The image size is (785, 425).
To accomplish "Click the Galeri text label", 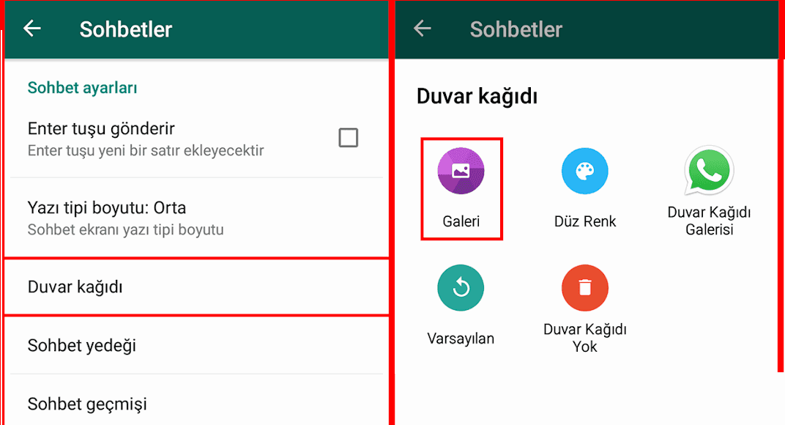I will pos(461,221).
